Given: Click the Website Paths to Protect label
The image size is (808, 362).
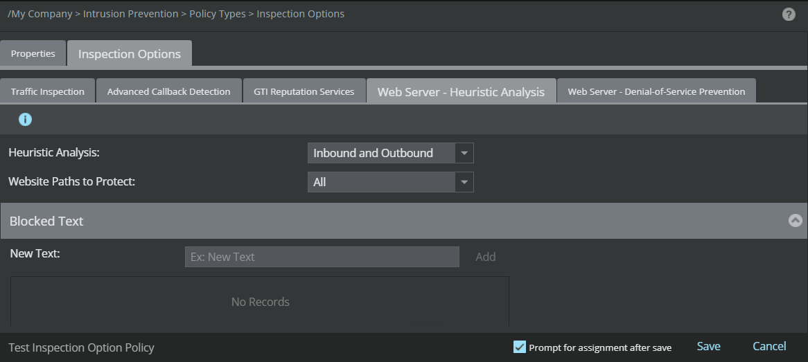Looking at the screenshot, I should (x=71, y=181).
